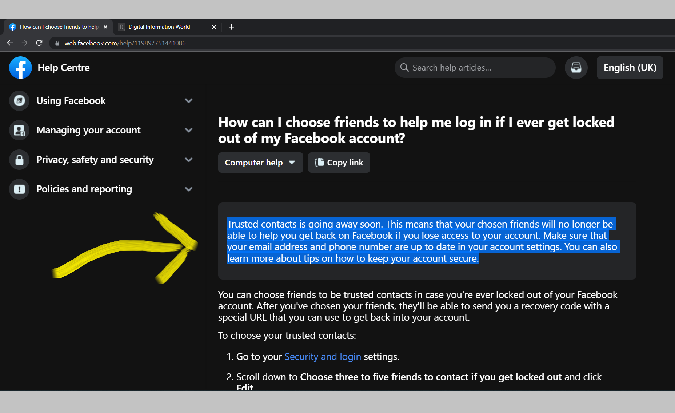Click paragraph starting 'You can choose friends'
This screenshot has width=675, height=413.
click(418, 306)
